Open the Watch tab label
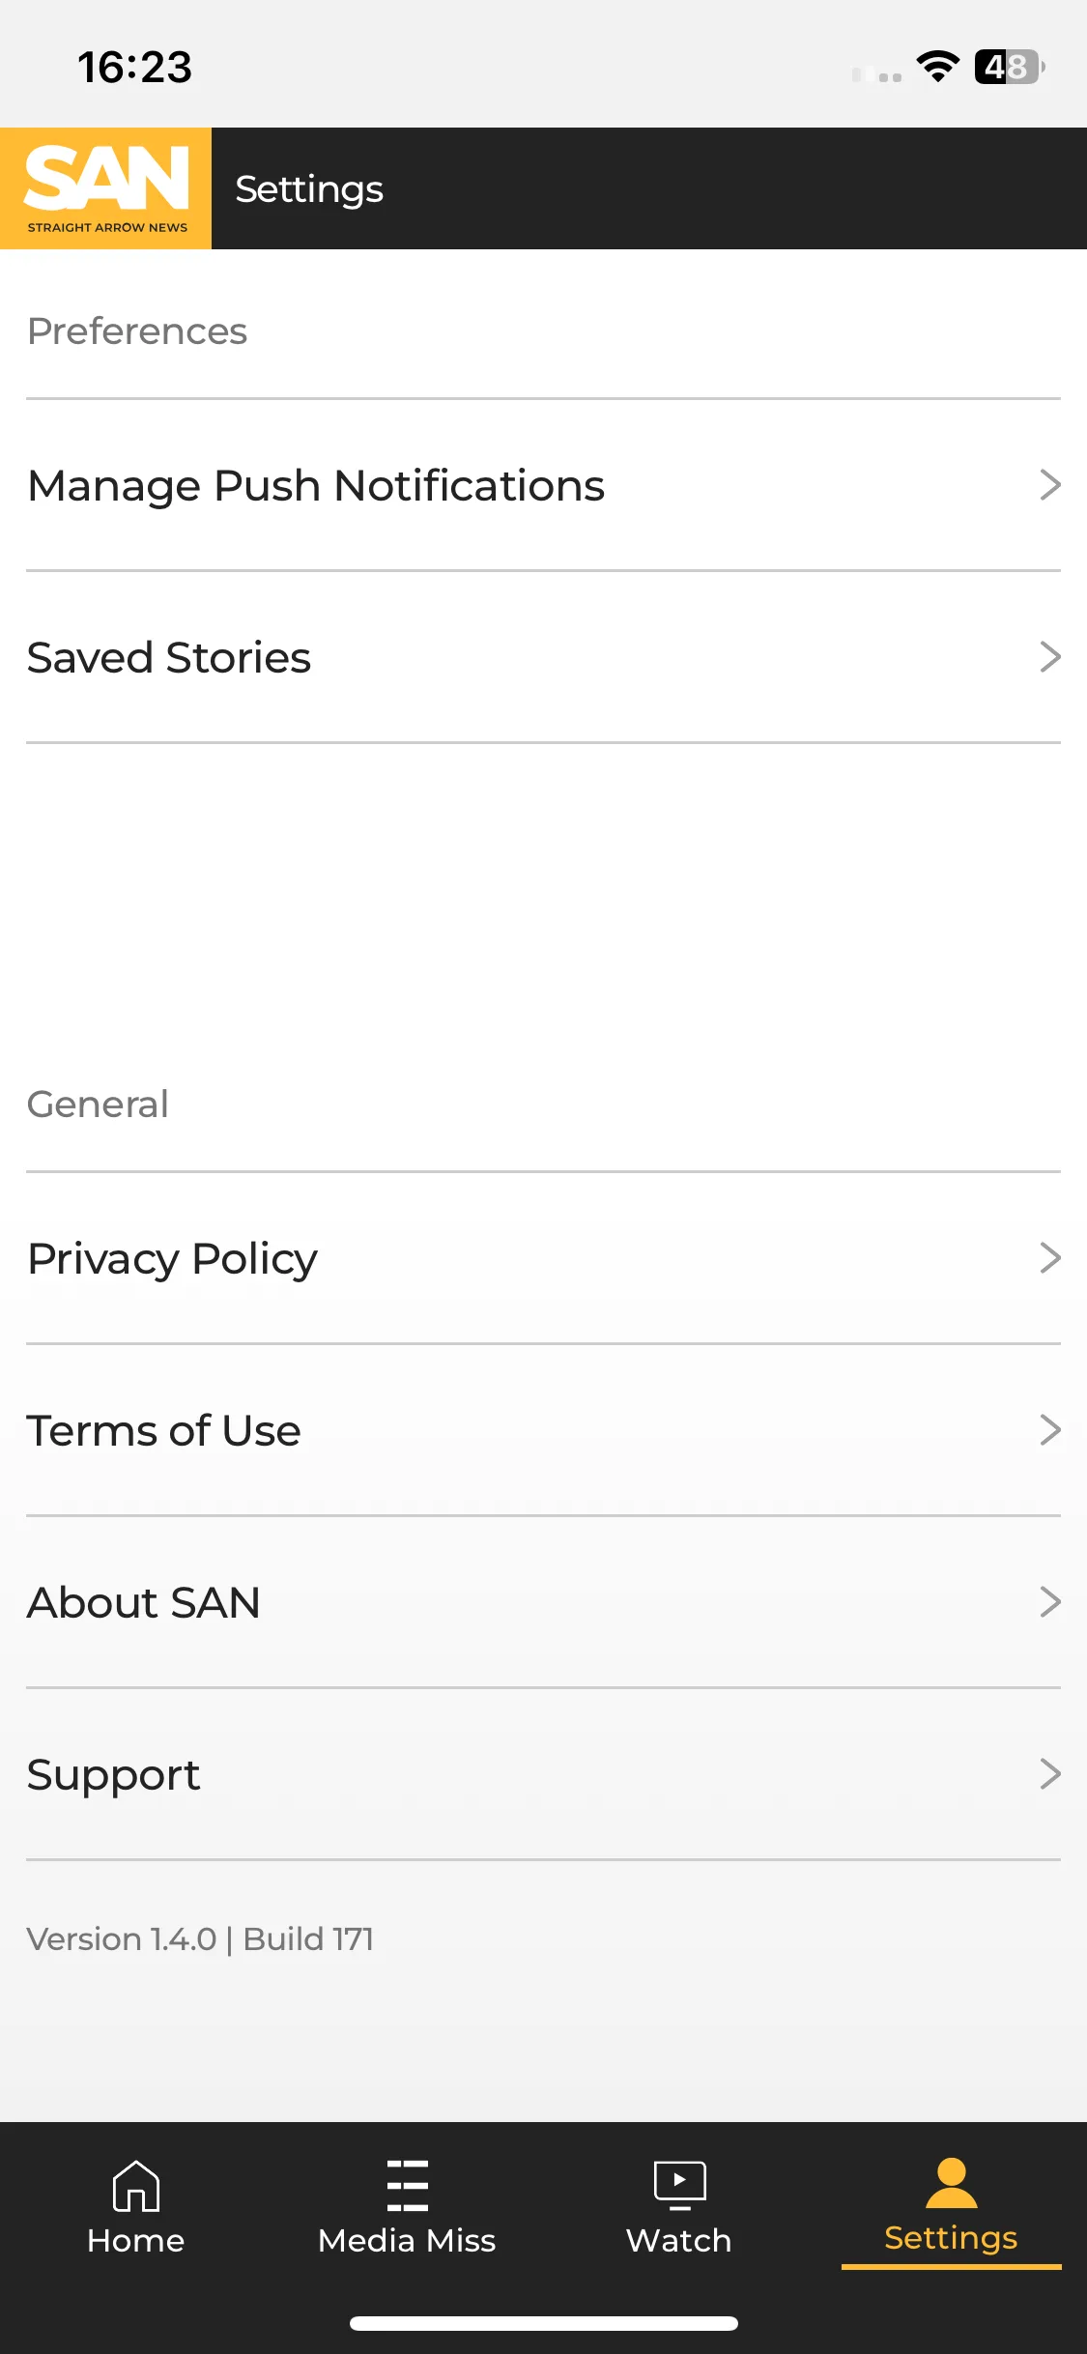Image resolution: width=1087 pixels, height=2354 pixels. [x=679, y=2241]
